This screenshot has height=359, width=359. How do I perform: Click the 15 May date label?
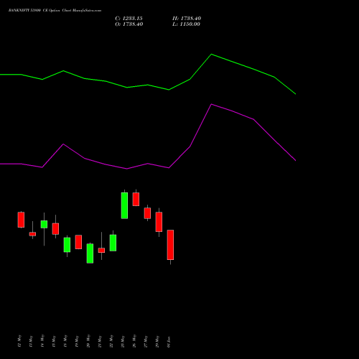tap(54, 341)
